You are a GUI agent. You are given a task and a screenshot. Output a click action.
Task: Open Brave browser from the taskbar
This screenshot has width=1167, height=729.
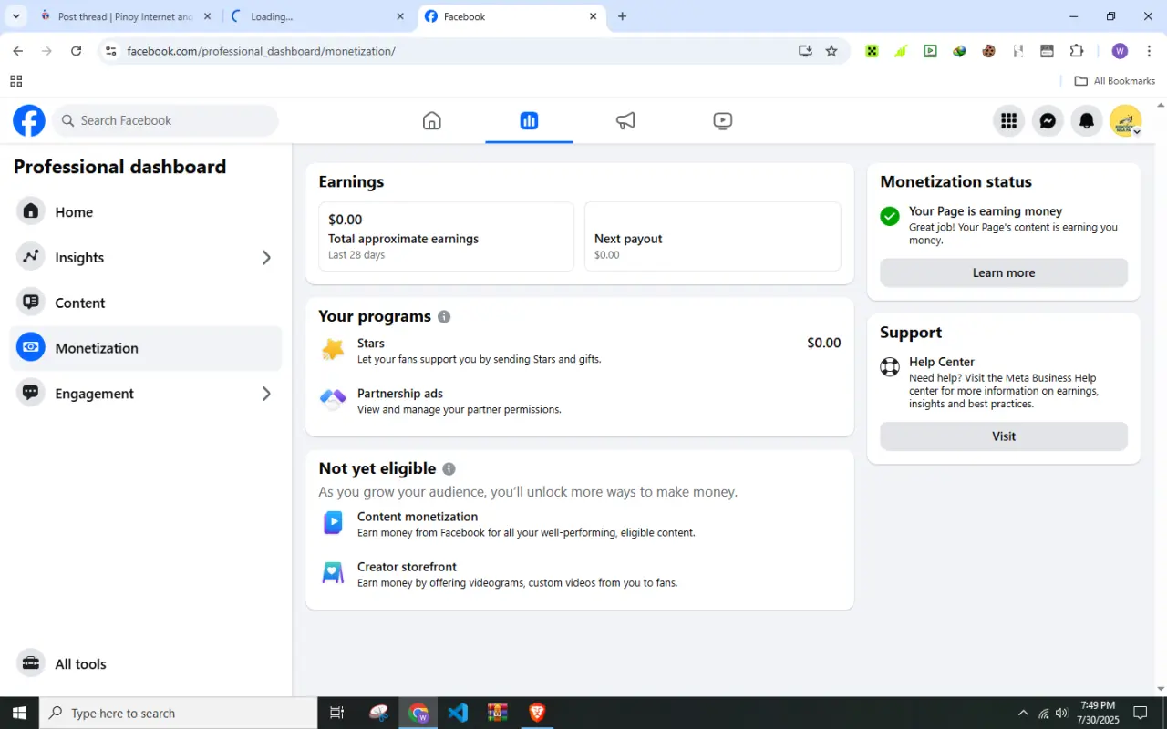(x=537, y=713)
